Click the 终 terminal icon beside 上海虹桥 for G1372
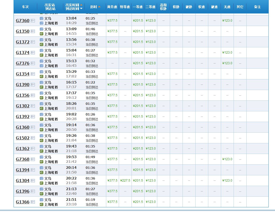 (41, 44)
